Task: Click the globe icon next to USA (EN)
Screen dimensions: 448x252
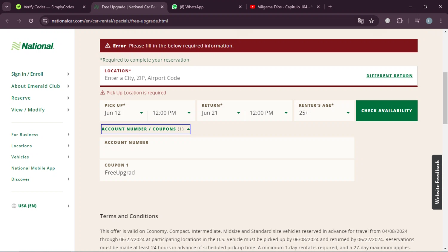Action: tap(14, 206)
